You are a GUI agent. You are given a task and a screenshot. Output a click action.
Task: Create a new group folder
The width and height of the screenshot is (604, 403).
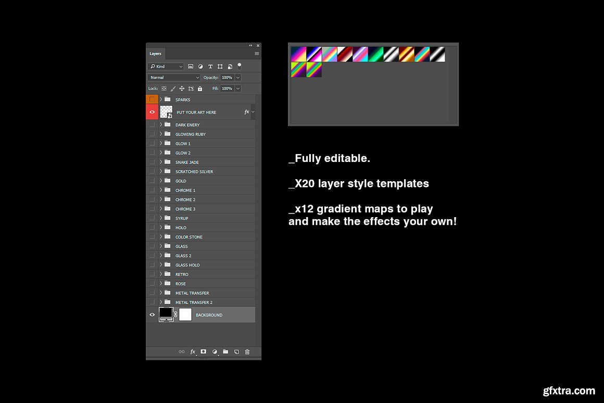click(x=225, y=352)
